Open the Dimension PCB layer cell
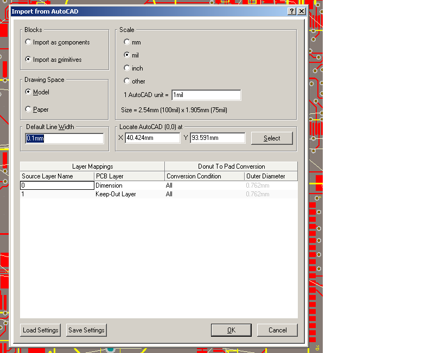Image resolution: width=434 pixels, height=353 pixels. (x=130, y=185)
